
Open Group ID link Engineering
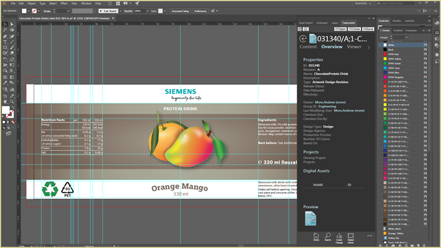click(x=327, y=107)
